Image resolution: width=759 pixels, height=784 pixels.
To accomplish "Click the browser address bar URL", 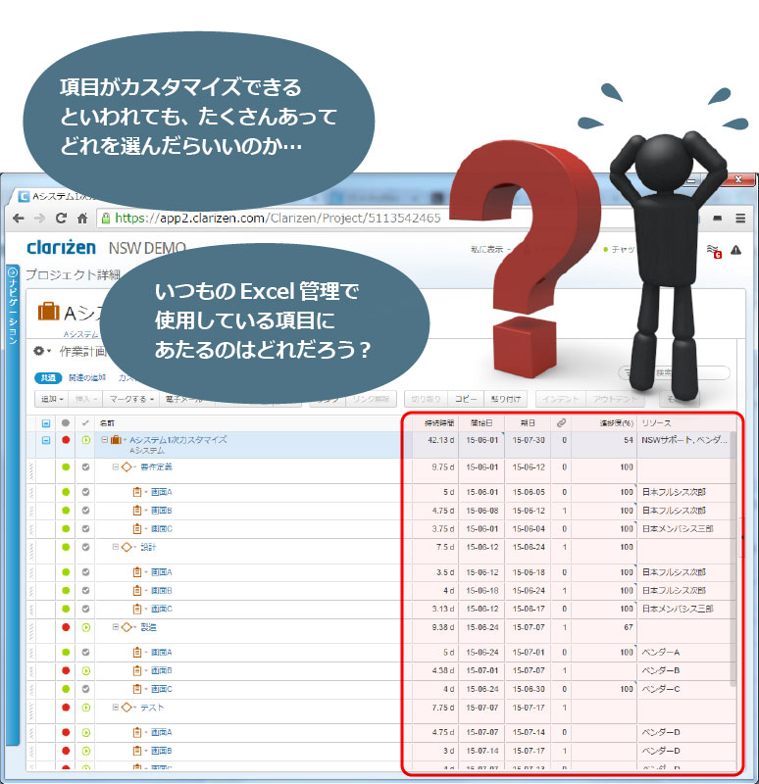I will click(278, 218).
